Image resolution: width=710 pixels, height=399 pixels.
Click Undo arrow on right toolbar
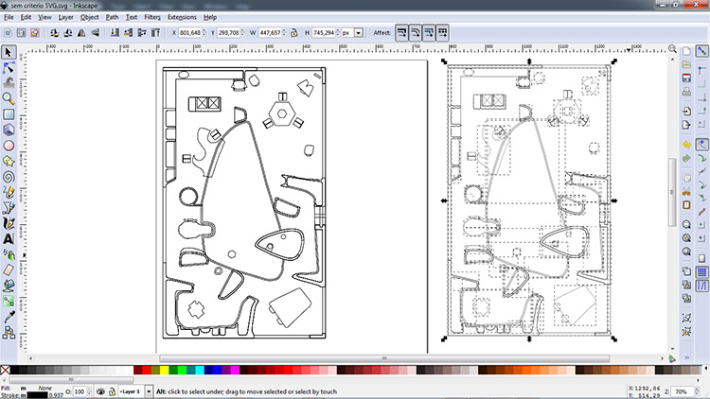[686, 145]
